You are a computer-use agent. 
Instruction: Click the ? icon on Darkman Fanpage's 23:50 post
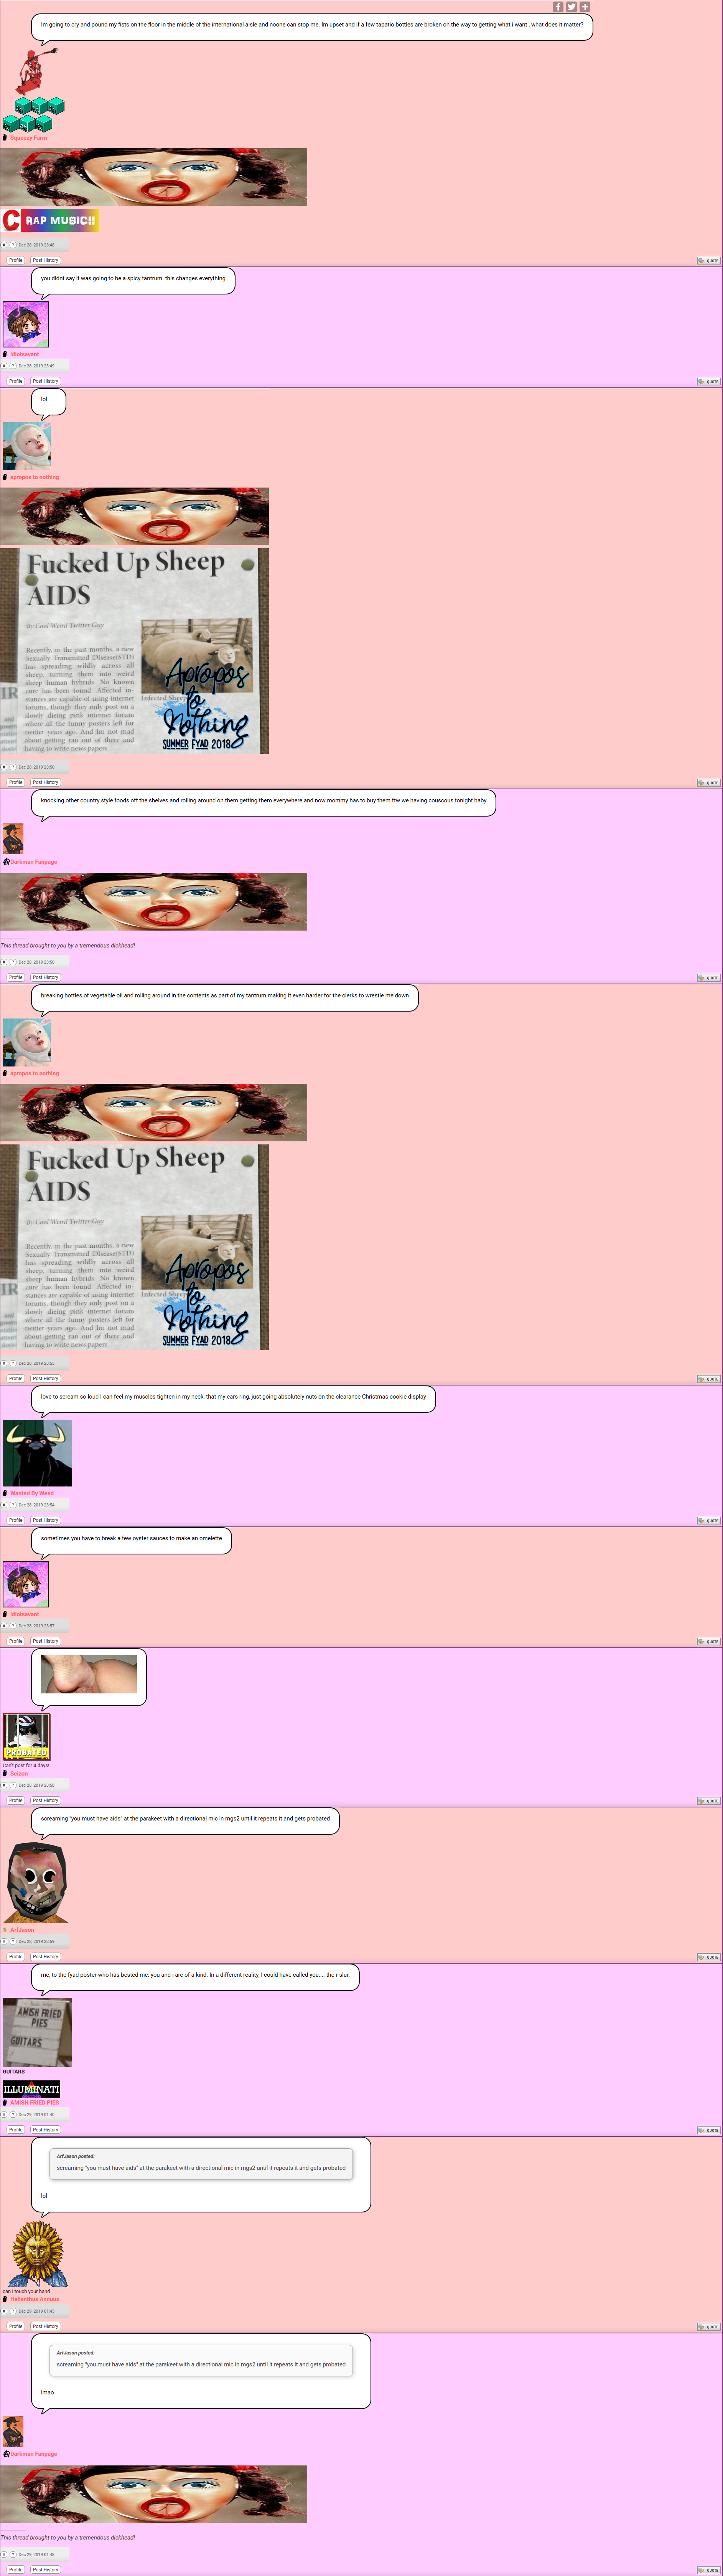tap(13, 962)
